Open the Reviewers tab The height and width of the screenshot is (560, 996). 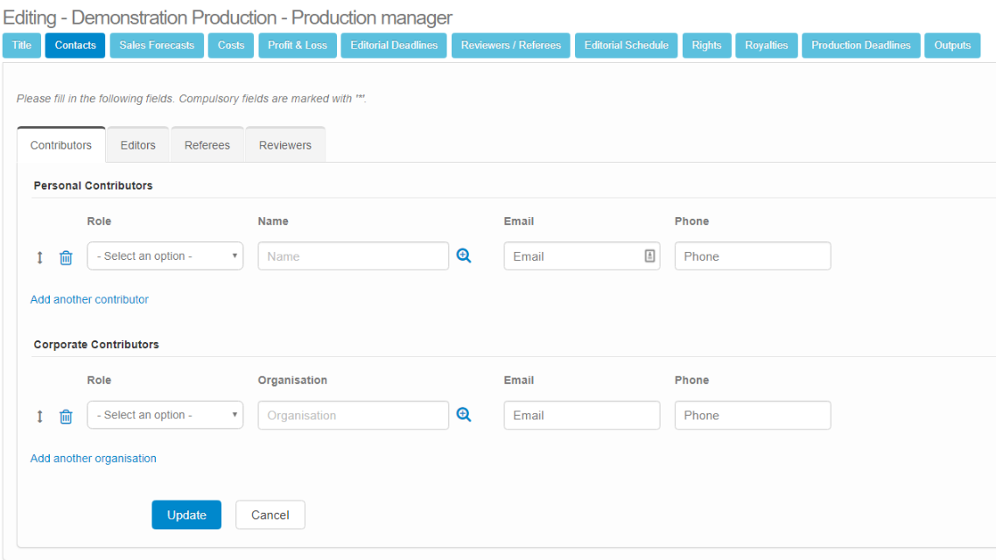click(x=285, y=145)
